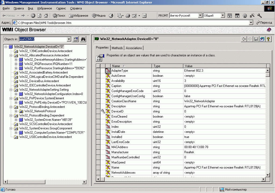Click the Value column header
Screen dimensions: 275x193
[x=225, y=66]
